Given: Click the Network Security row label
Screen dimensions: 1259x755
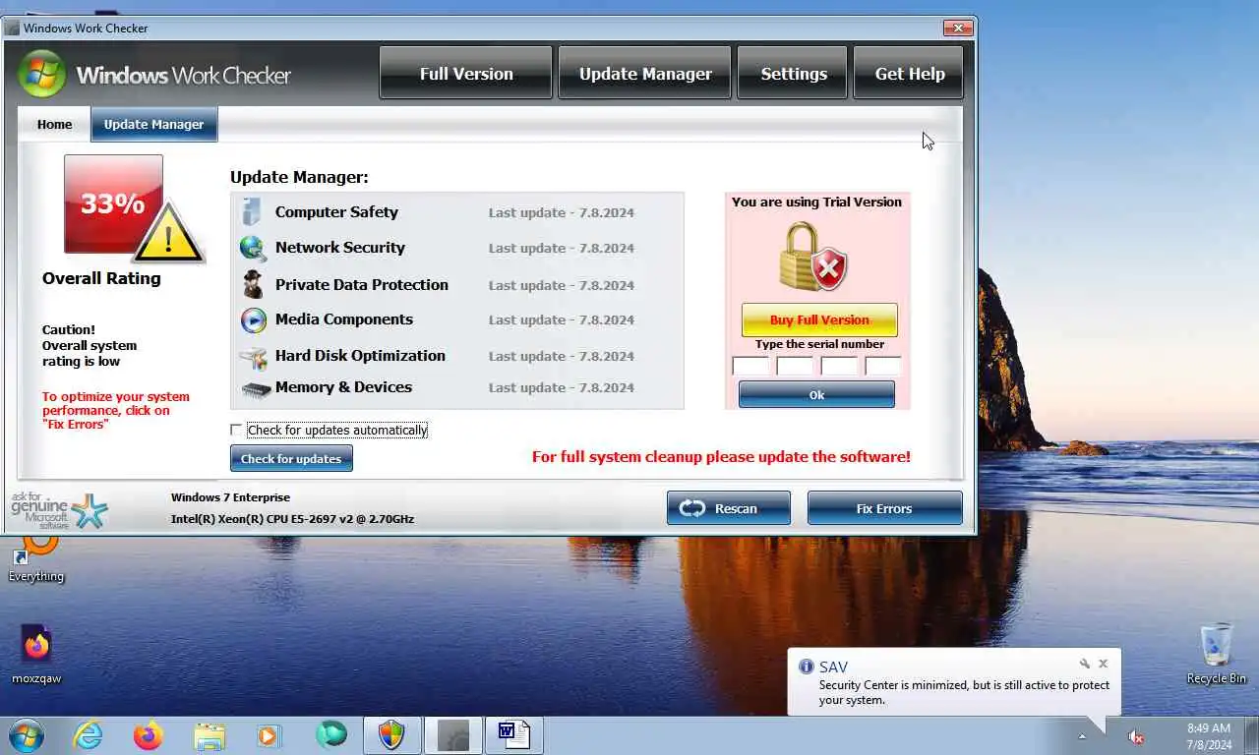Looking at the screenshot, I should (x=340, y=248).
